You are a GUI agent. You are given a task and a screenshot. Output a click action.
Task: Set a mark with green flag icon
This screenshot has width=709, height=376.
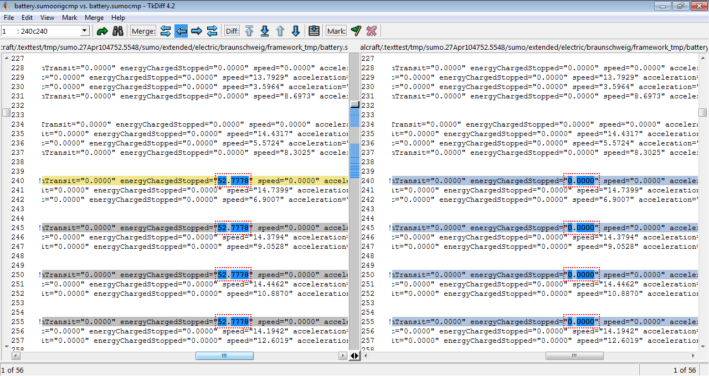click(356, 31)
